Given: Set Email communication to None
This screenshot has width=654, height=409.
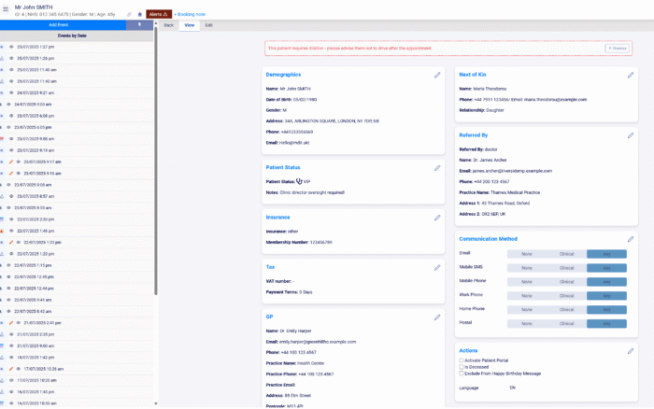Looking at the screenshot, I should (x=527, y=254).
